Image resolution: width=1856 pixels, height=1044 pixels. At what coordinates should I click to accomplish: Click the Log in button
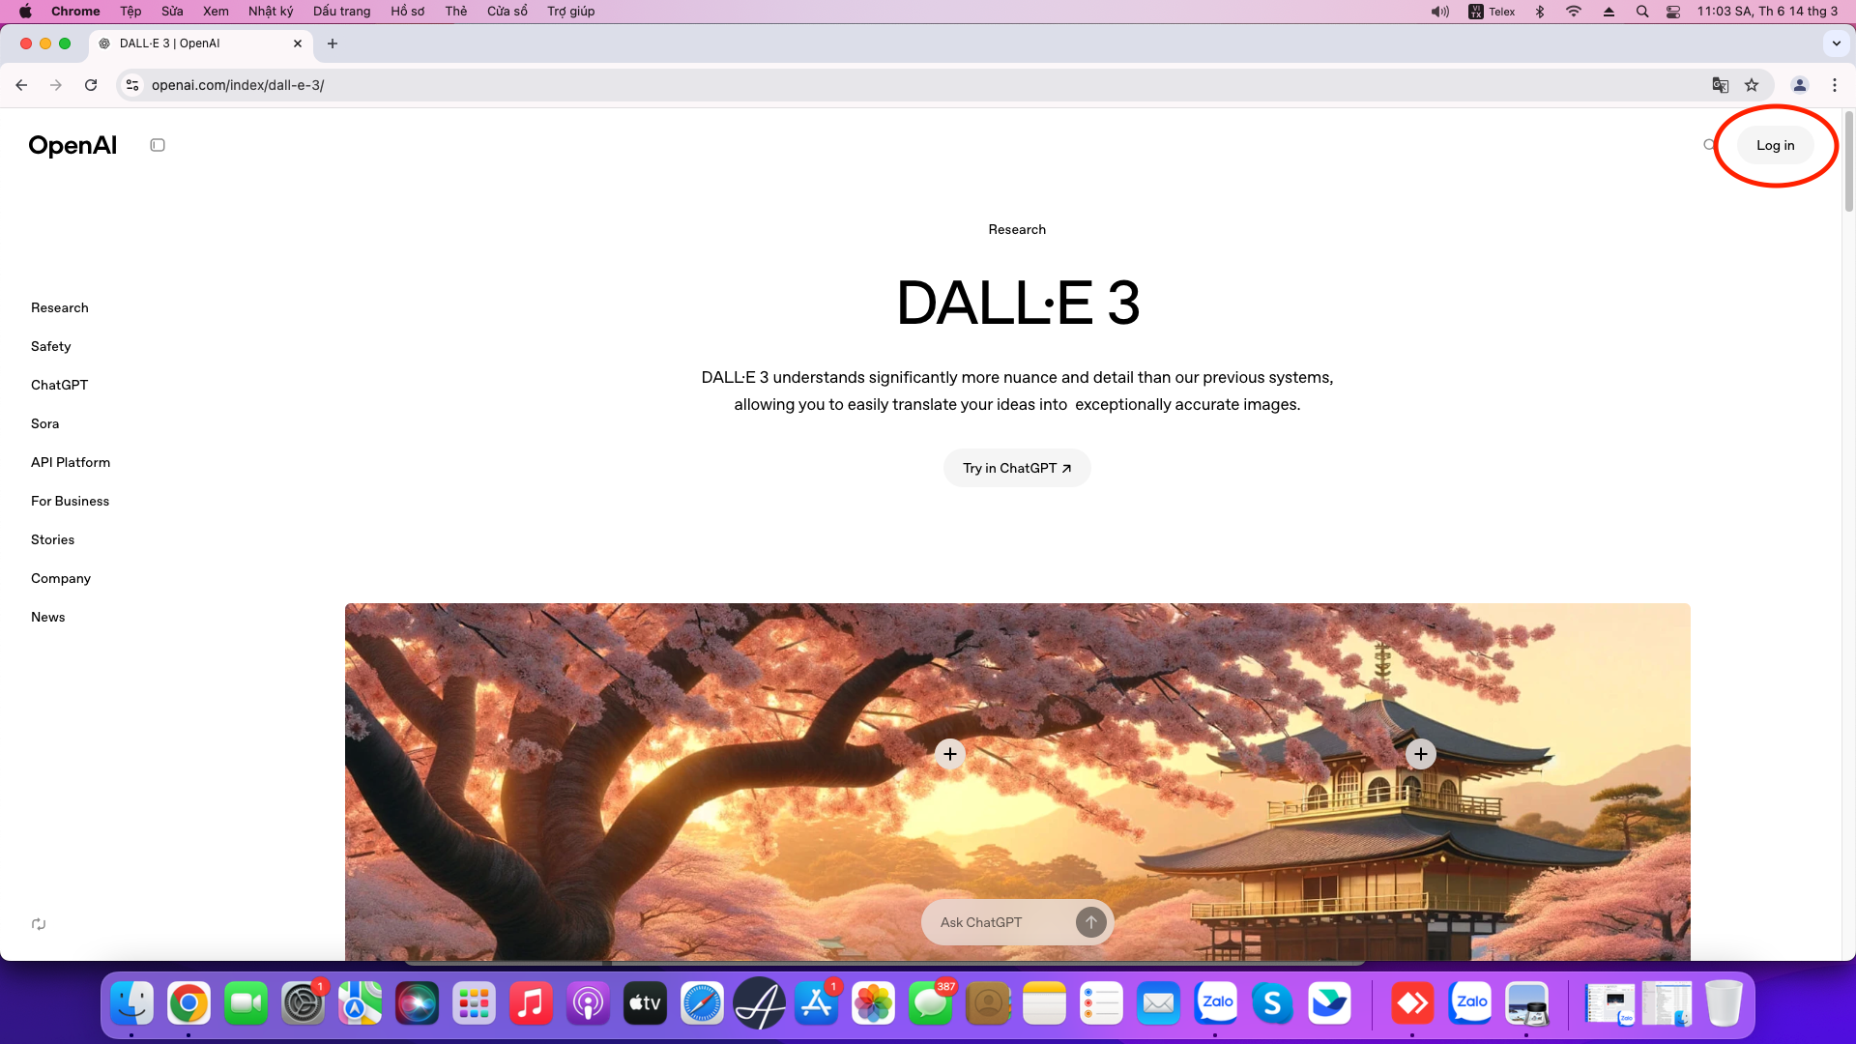tap(1775, 145)
